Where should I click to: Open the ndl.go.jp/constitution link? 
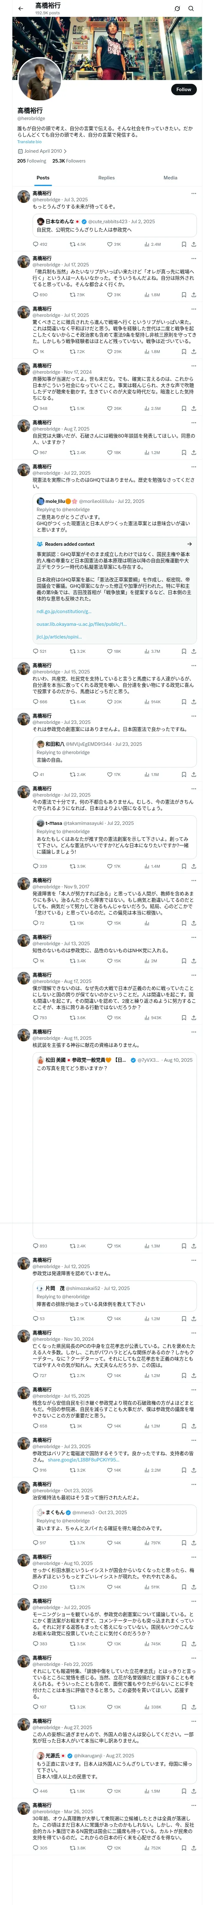pyautogui.click(x=63, y=612)
